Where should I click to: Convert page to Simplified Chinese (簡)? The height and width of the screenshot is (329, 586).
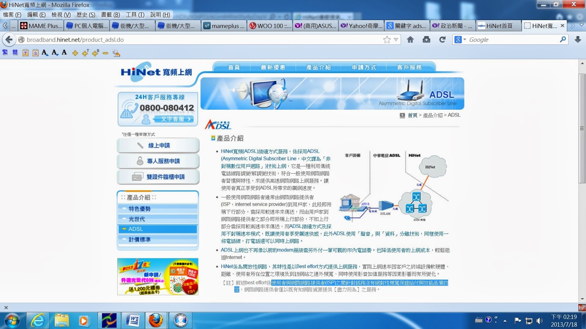pos(15,53)
